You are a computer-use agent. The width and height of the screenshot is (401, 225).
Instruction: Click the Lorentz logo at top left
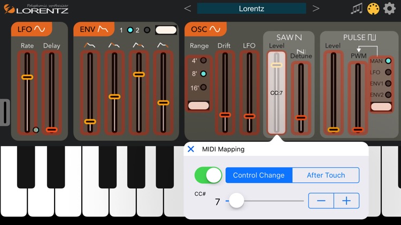click(x=36, y=9)
